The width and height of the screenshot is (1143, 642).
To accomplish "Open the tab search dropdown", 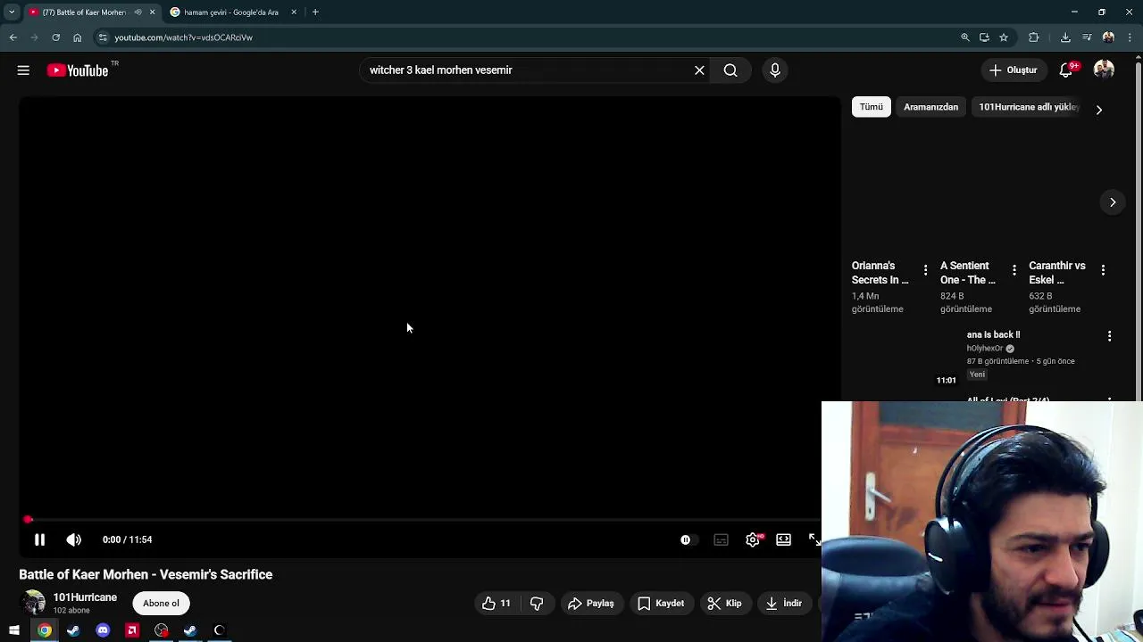I will coord(12,12).
